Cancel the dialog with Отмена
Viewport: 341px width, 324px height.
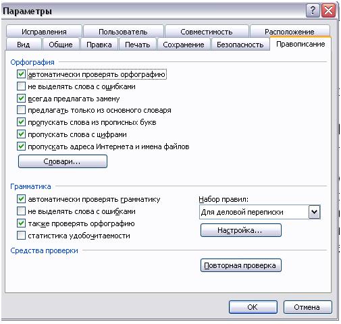[x=307, y=307]
